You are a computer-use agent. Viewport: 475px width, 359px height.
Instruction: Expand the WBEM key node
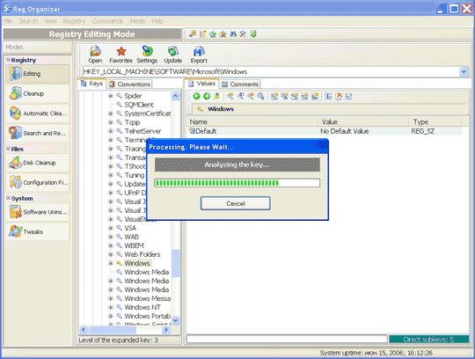pyautogui.click(x=111, y=245)
